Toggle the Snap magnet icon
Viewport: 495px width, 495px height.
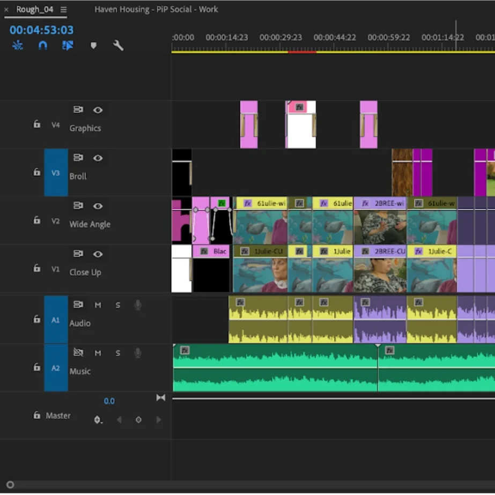[x=42, y=46]
